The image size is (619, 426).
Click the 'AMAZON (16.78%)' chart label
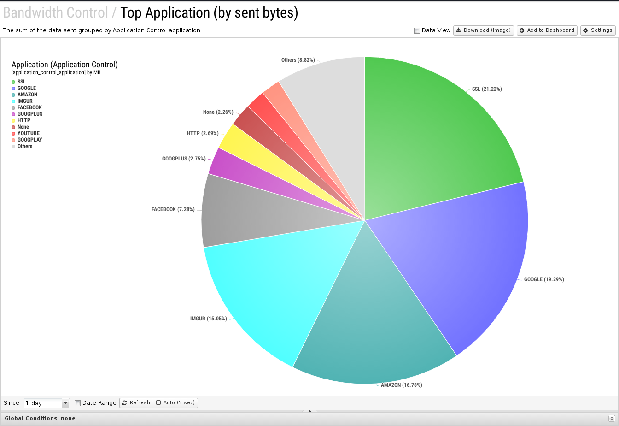402,385
